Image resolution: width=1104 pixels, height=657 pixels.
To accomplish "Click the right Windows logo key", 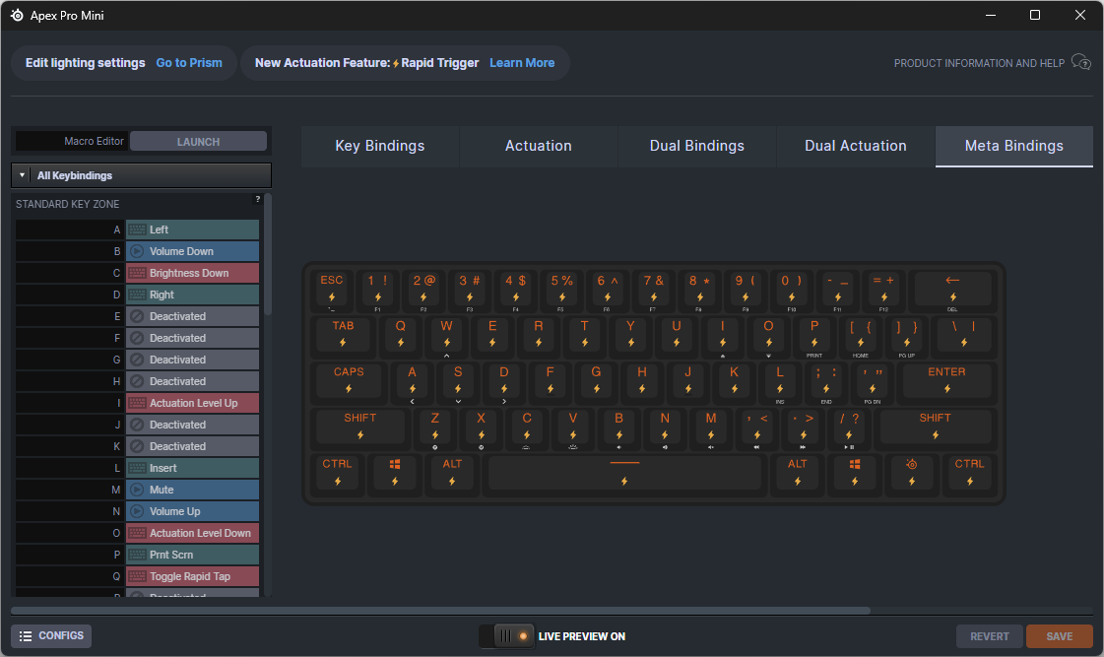I will click(855, 472).
